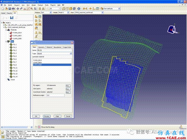
Task: Click the red X cancel procedure icon
Action: tap(39, 127)
